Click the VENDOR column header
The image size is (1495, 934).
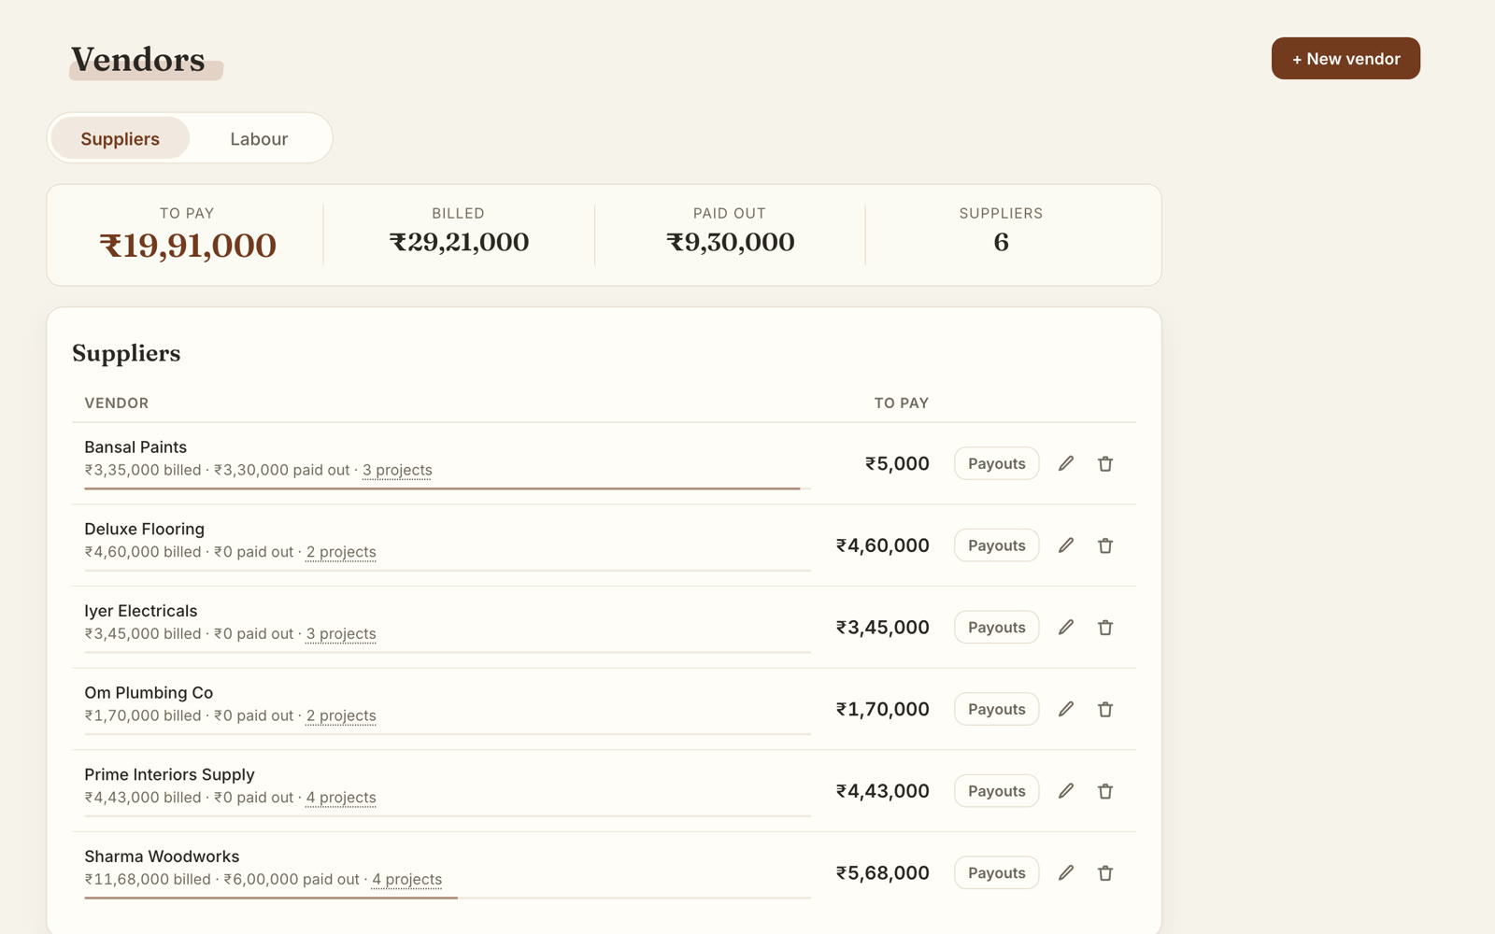click(x=117, y=403)
